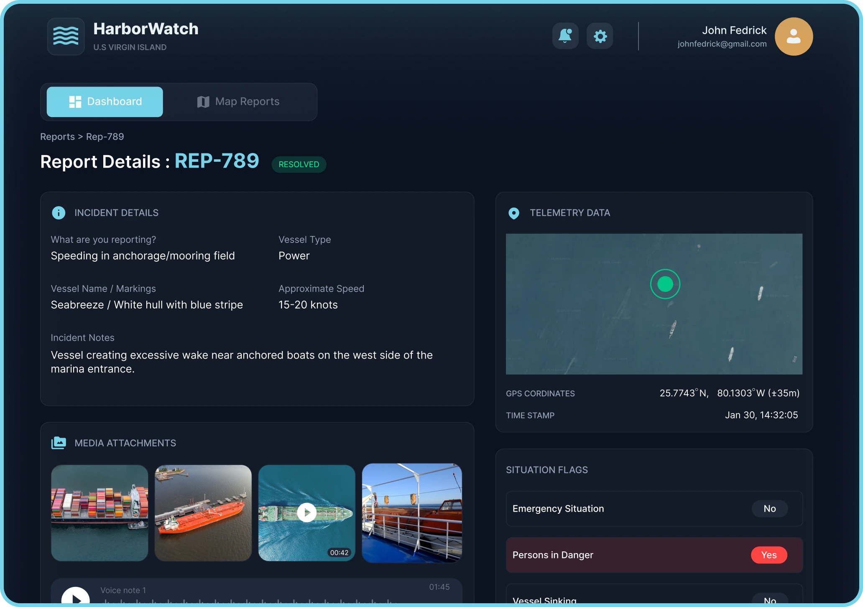Click the SITUATION FLAGS heading
The image size is (863, 607).
click(547, 470)
